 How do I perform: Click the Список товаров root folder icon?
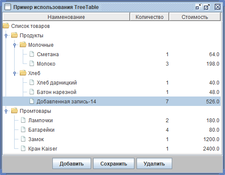click(x=6, y=26)
